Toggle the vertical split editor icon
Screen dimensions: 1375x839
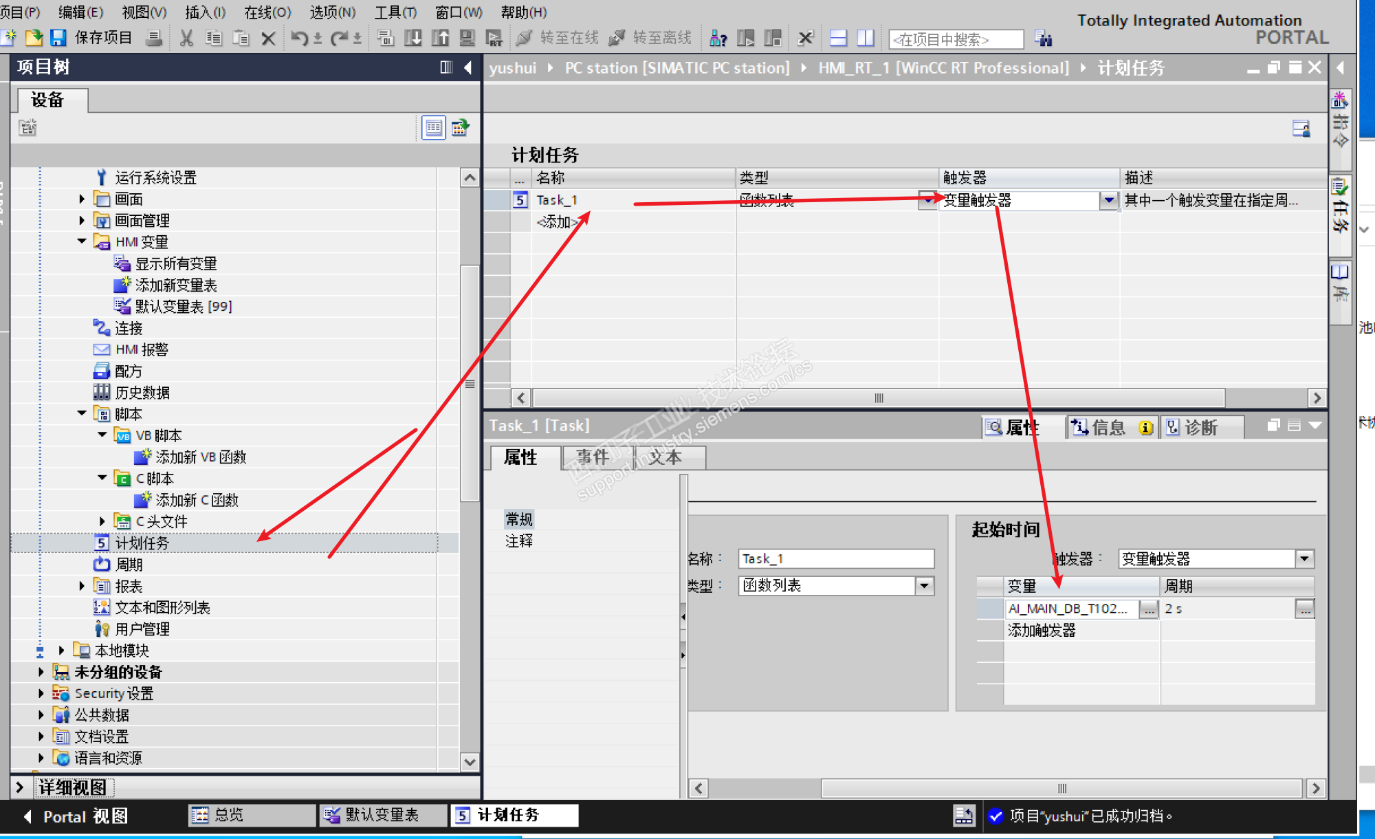tap(866, 38)
